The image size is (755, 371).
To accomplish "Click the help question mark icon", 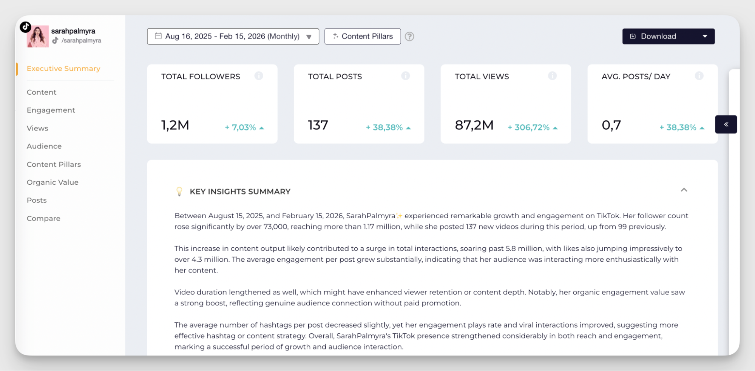I will pos(410,37).
